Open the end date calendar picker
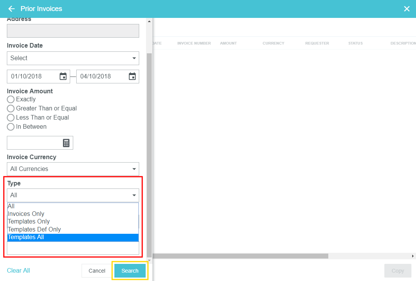The image size is (416, 281). (132, 76)
